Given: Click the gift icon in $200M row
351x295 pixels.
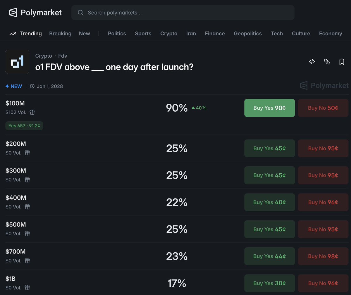Looking at the screenshot, I should tap(27, 153).
